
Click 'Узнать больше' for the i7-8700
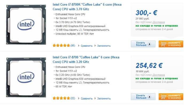(x=143, y=96)
